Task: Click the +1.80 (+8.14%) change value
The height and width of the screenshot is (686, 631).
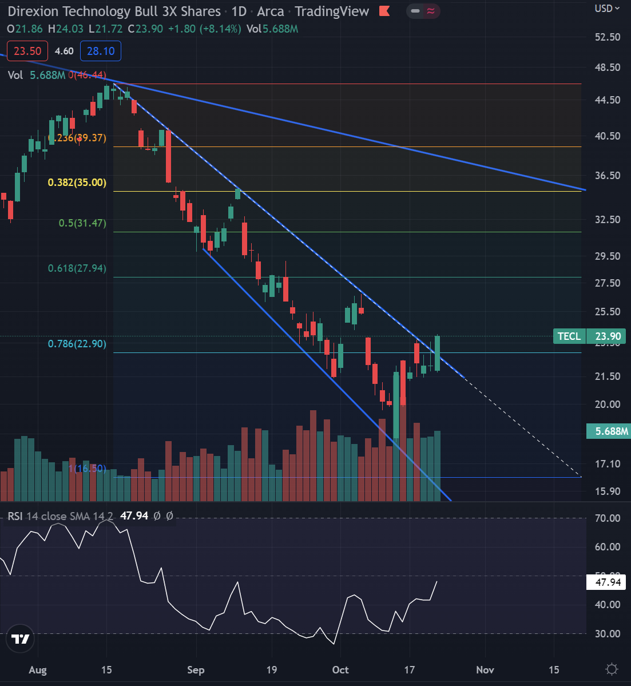Action: 204,29
